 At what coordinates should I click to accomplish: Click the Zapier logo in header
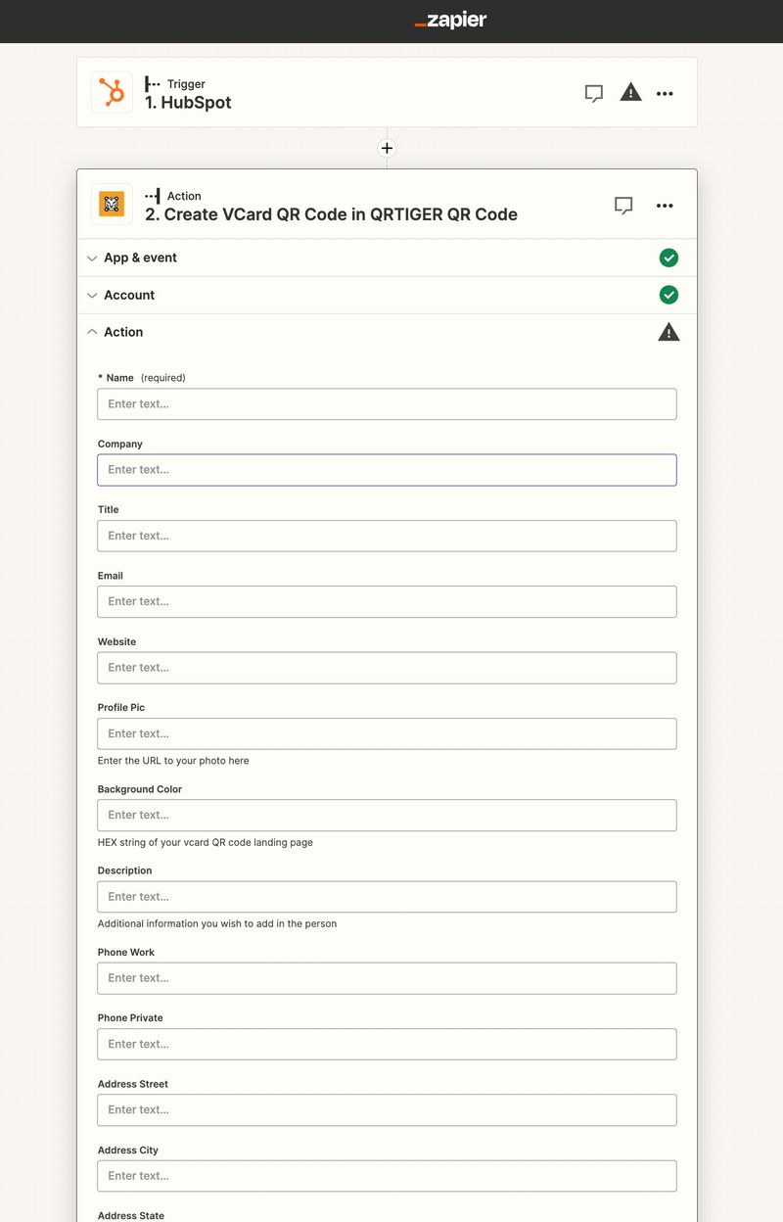pos(450,21)
